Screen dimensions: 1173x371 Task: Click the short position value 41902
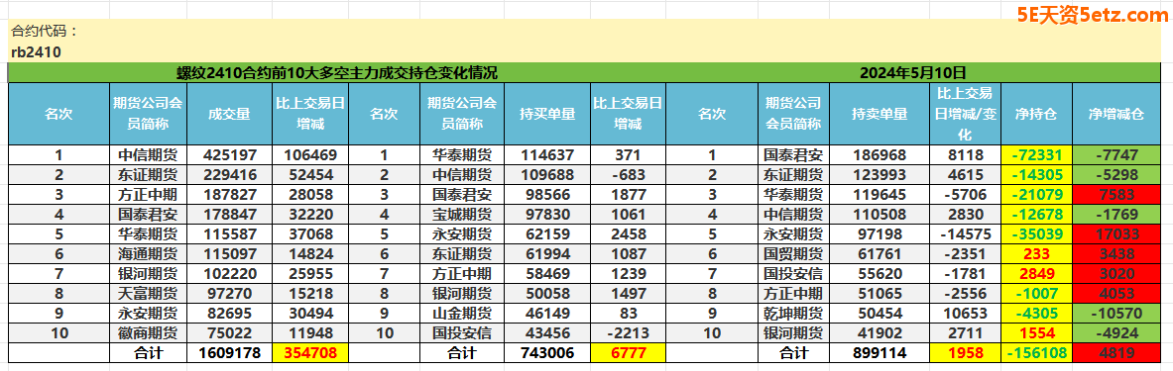pos(879,333)
